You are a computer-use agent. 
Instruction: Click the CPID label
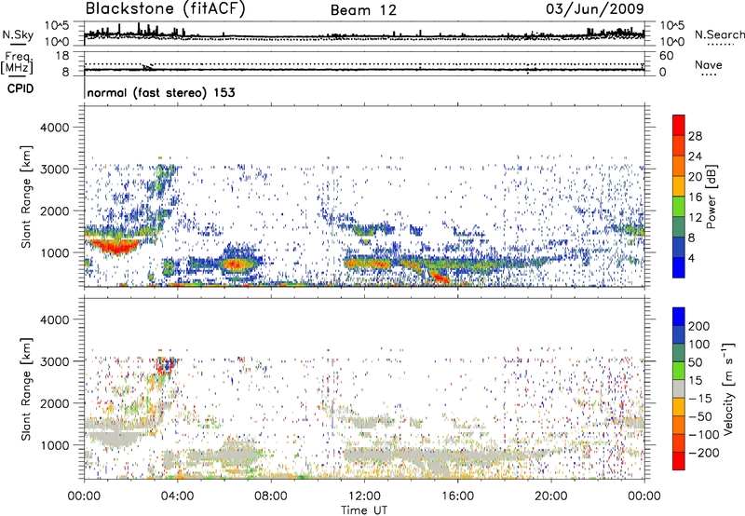coord(20,88)
